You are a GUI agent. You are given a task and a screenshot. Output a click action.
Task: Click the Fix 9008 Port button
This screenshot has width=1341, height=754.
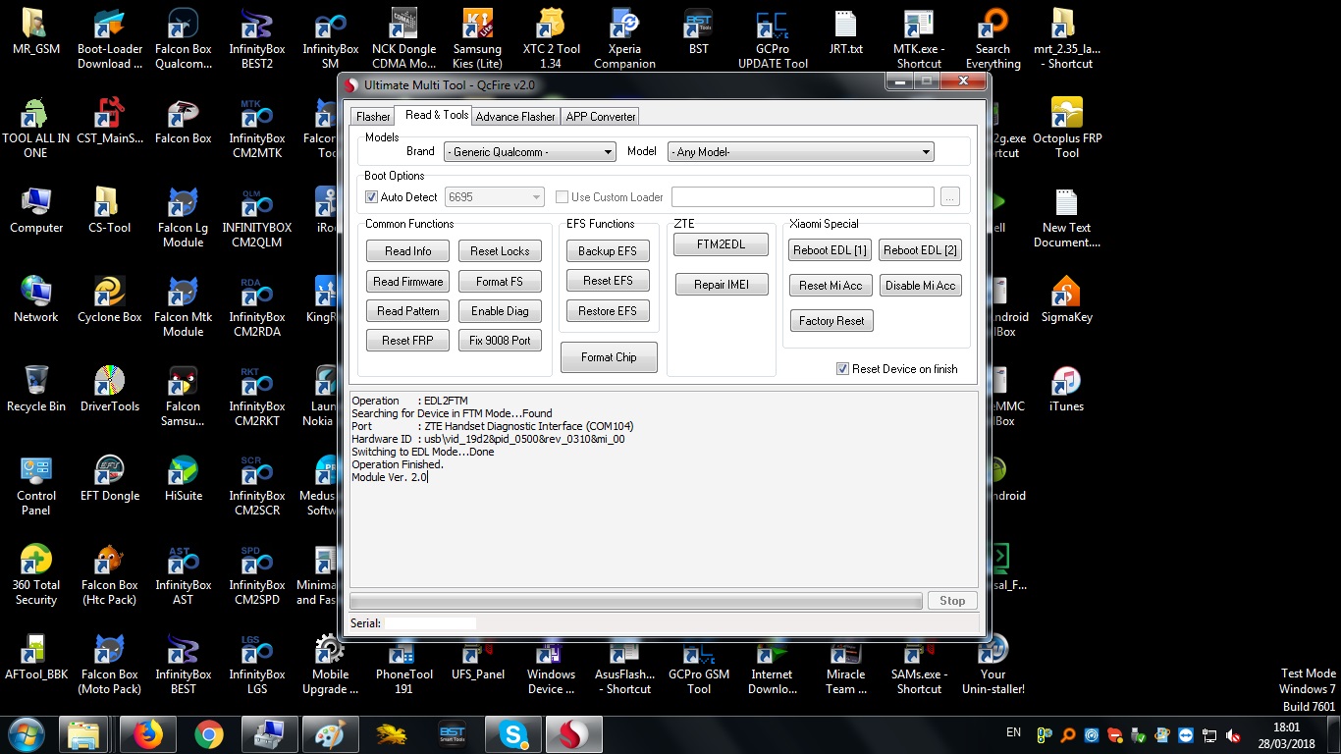pyautogui.click(x=500, y=341)
